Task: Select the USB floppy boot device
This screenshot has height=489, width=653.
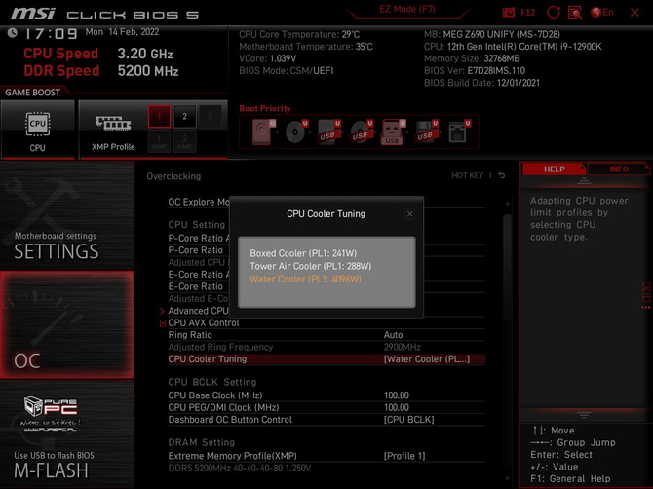Action: click(426, 132)
